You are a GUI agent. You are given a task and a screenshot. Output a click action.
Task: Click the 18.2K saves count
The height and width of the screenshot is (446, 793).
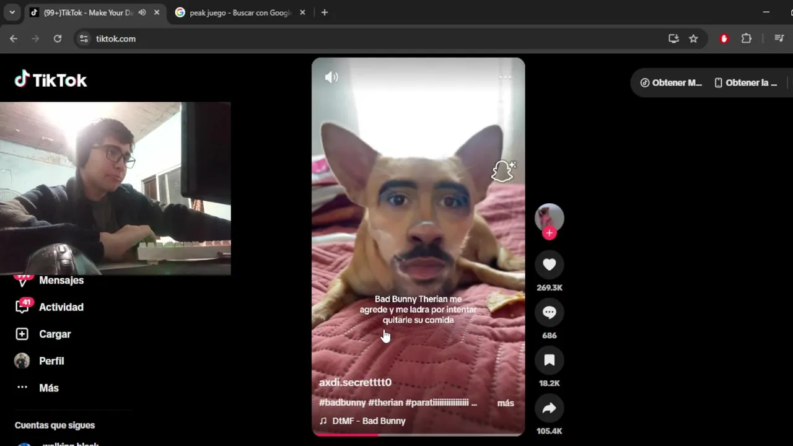(549, 383)
